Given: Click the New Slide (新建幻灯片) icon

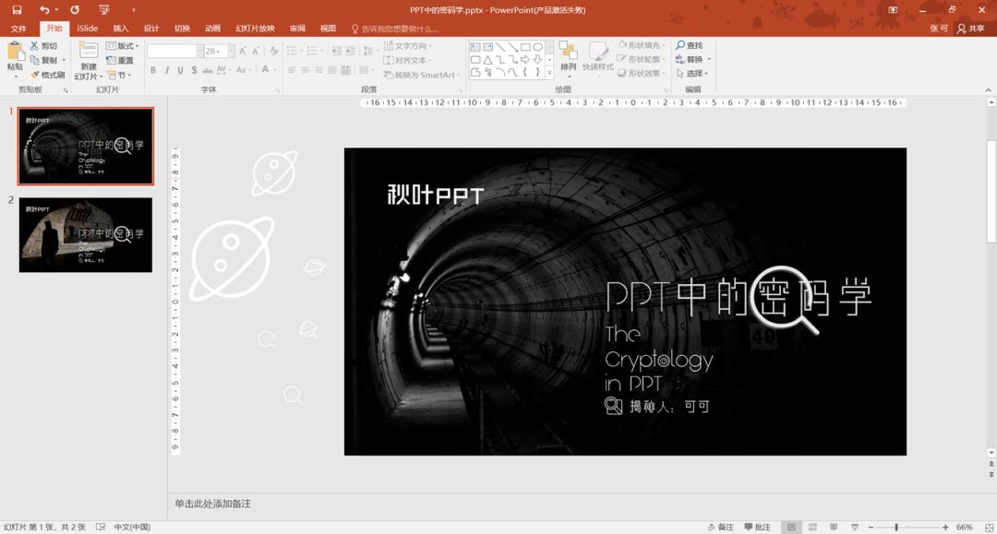Looking at the screenshot, I should tap(88, 51).
